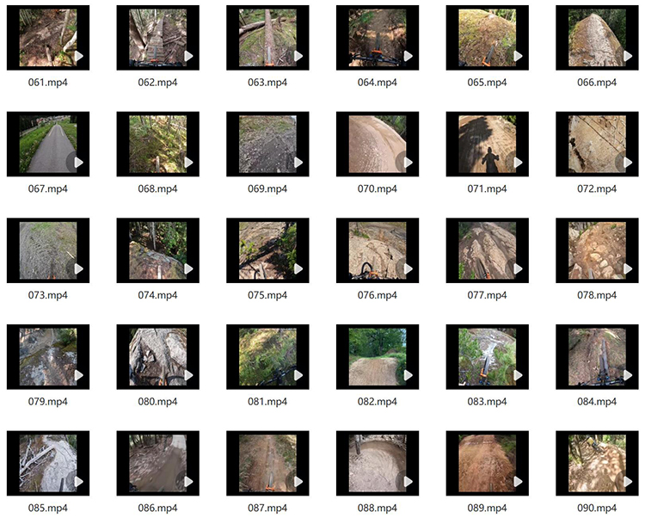Click the 074.mp4 file name
The width and height of the screenshot is (645, 524).
coord(158,295)
